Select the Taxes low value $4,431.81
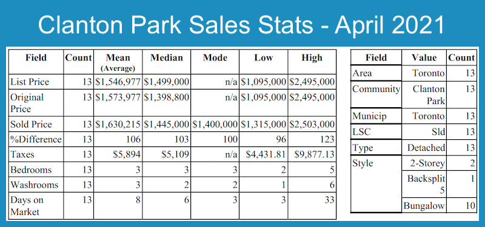The image size is (485, 227). 266,154
